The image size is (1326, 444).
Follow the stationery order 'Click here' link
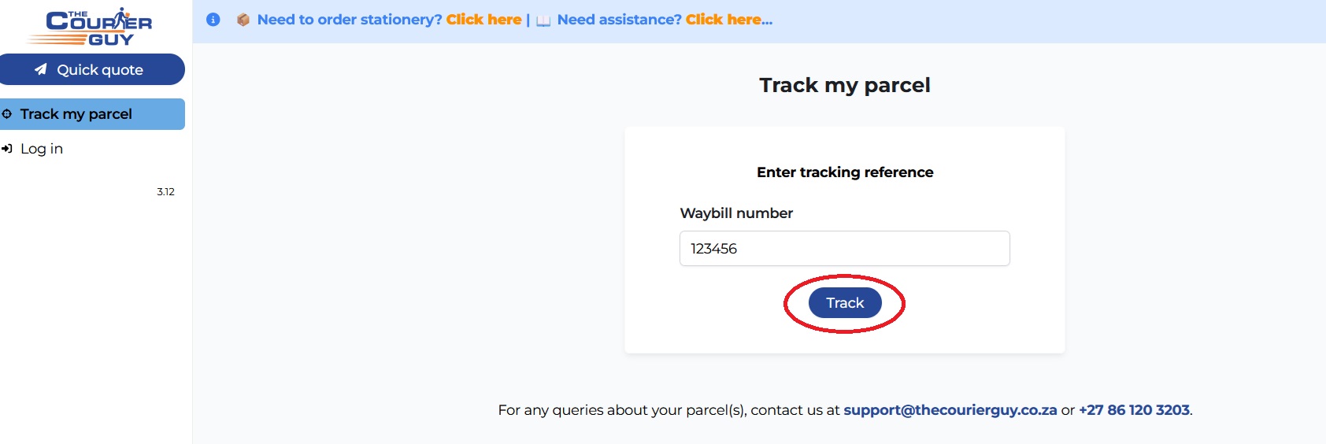click(x=483, y=20)
